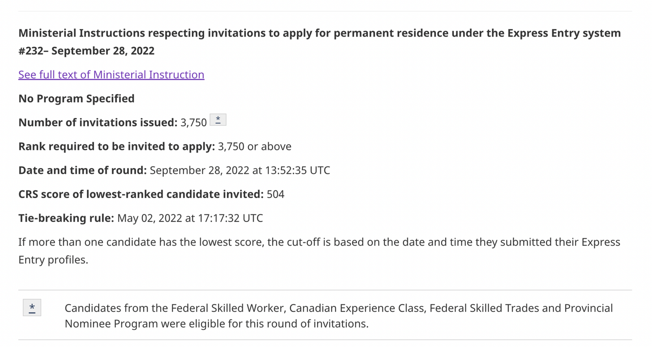Click the asterisk icon beside the eligibility footnote
652x347 pixels.
tap(32, 308)
